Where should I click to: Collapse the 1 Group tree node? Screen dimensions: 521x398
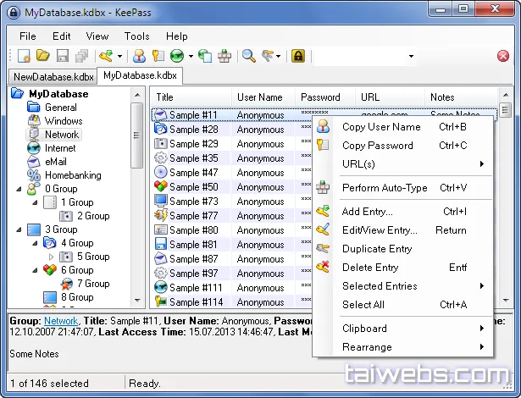click(x=35, y=202)
